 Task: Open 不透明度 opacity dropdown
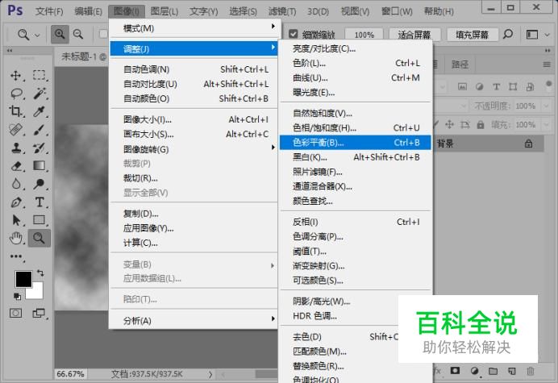point(546,106)
